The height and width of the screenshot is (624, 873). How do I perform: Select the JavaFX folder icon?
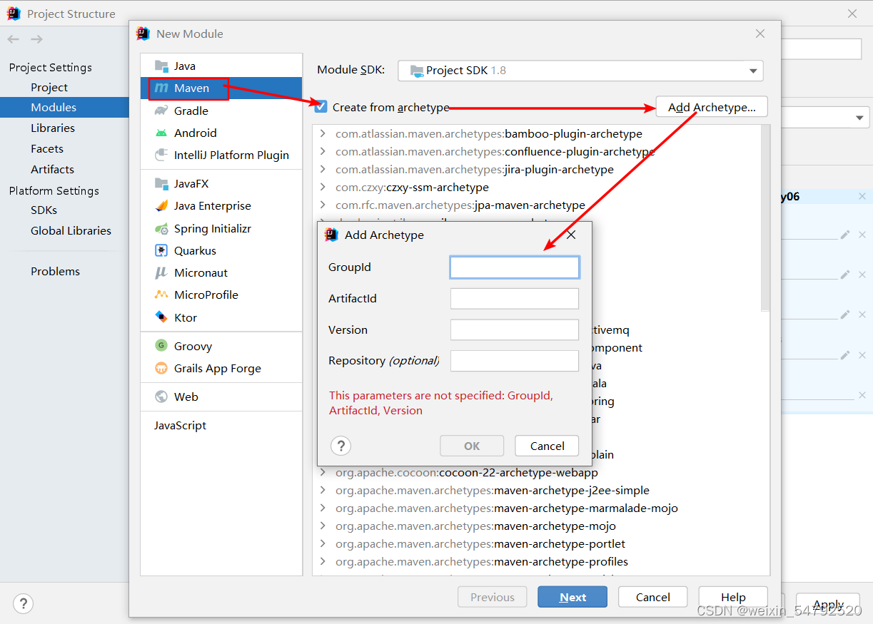(161, 183)
